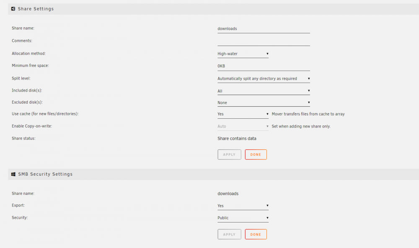Open the Enable Copy-on-write Auto dropdown
The image size is (419, 248).
point(243,126)
